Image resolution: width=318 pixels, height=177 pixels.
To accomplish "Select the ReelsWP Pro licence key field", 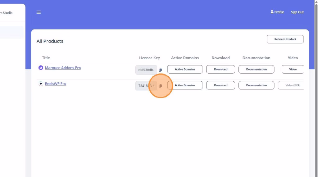I will coord(146,86).
